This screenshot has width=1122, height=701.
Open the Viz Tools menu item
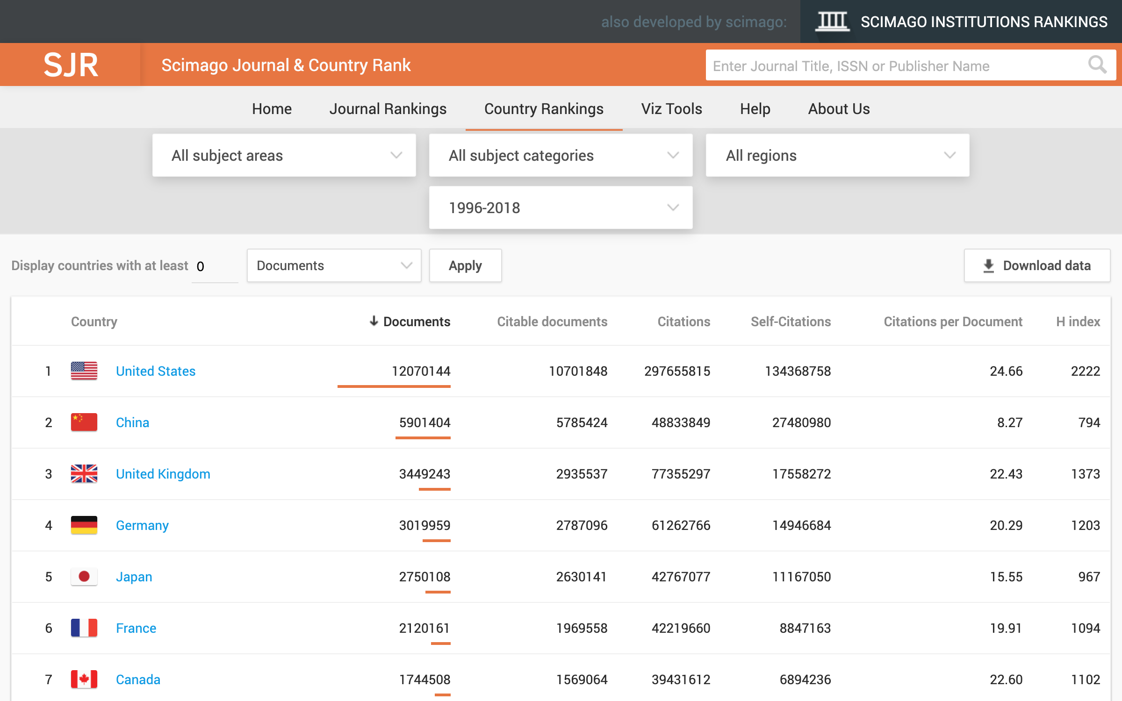671,109
